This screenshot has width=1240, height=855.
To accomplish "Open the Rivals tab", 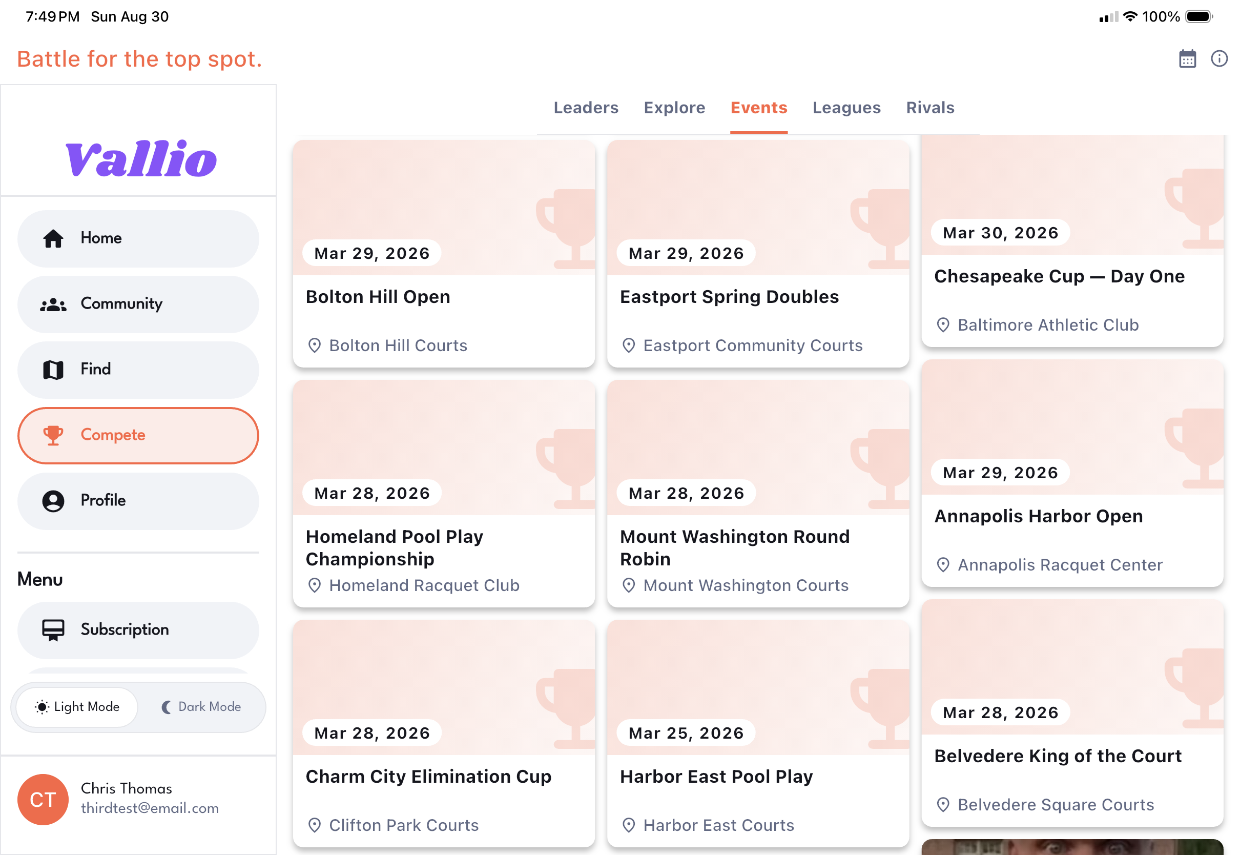I will [930, 108].
